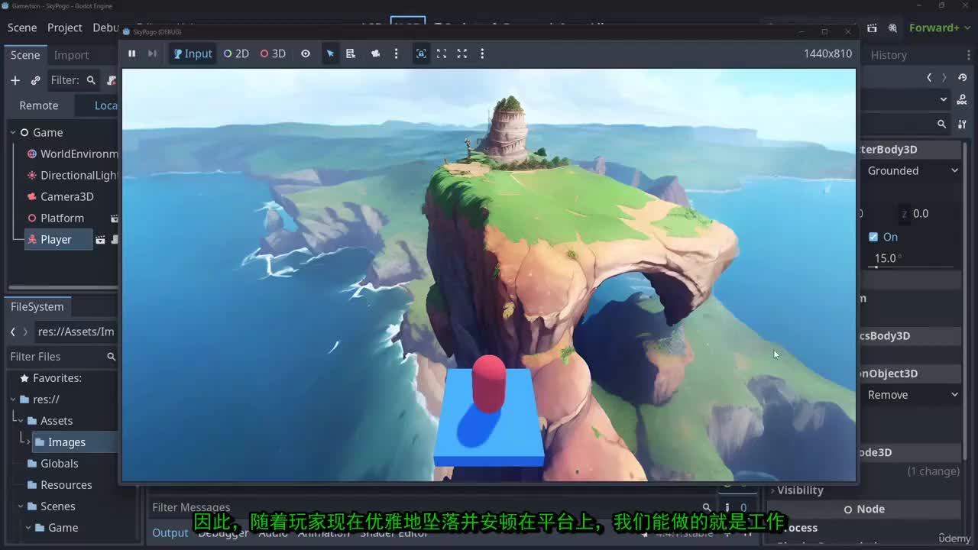The image size is (978, 550).
Task: Switch to the FileSystem dock tab
Action: click(x=37, y=306)
